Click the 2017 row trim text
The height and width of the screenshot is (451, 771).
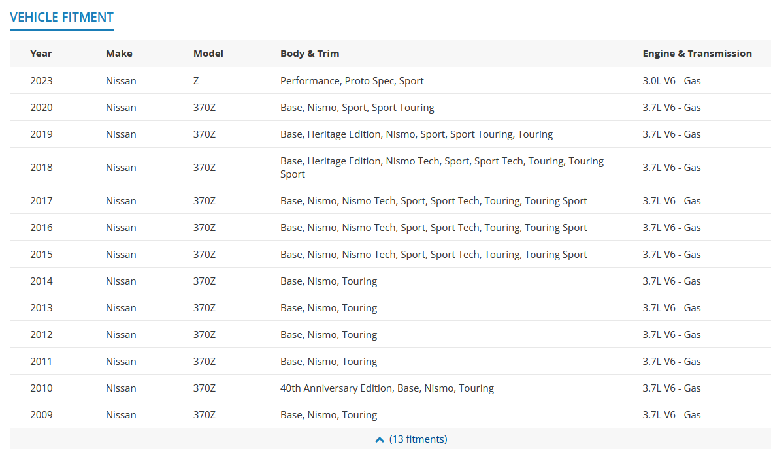[x=434, y=201]
